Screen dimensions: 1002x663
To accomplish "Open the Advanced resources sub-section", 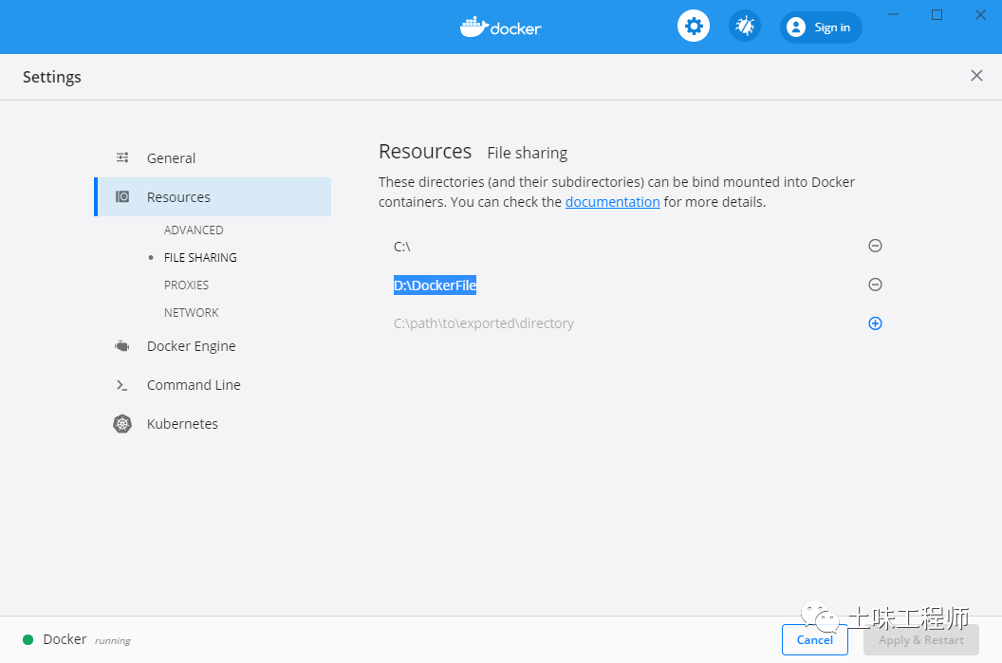I will tap(194, 230).
